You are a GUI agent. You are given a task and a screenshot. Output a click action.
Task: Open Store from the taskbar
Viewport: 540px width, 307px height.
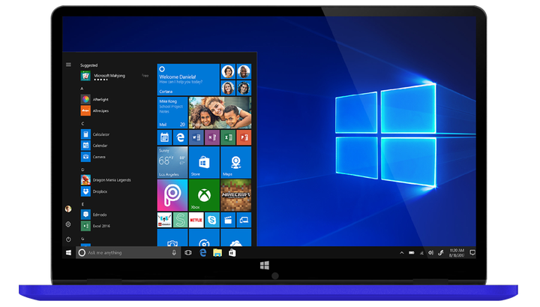click(x=232, y=252)
